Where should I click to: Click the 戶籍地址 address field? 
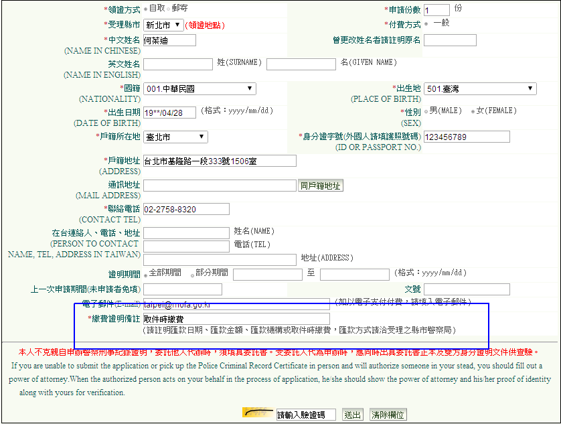220,161
